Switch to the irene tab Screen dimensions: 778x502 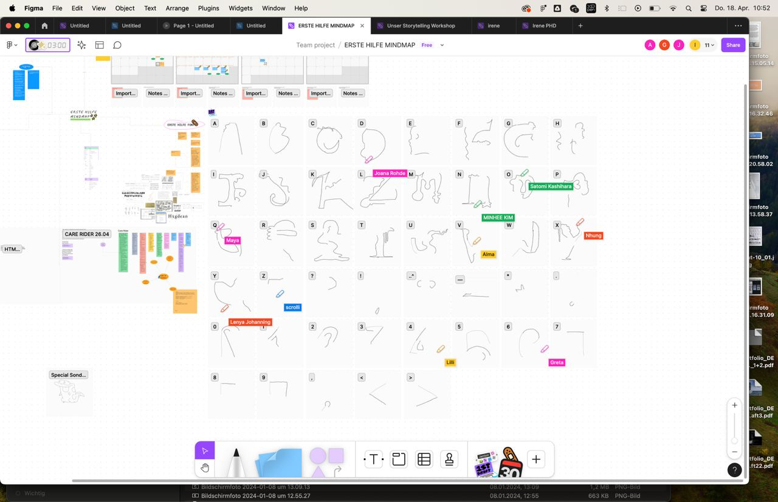(x=494, y=25)
